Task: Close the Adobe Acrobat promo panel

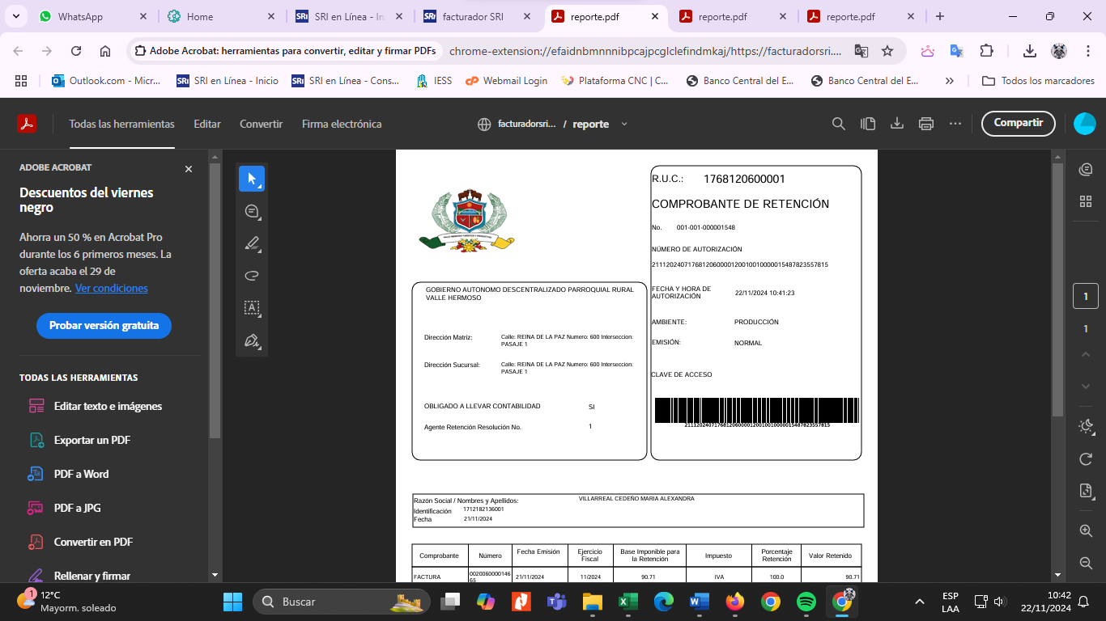Action: point(189,169)
